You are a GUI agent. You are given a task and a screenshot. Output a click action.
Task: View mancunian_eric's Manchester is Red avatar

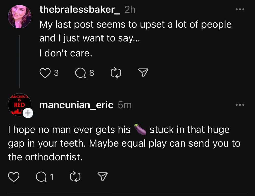coord(20,105)
